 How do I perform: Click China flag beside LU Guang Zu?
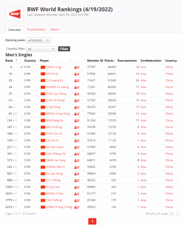pyautogui.click(x=43, y=80)
